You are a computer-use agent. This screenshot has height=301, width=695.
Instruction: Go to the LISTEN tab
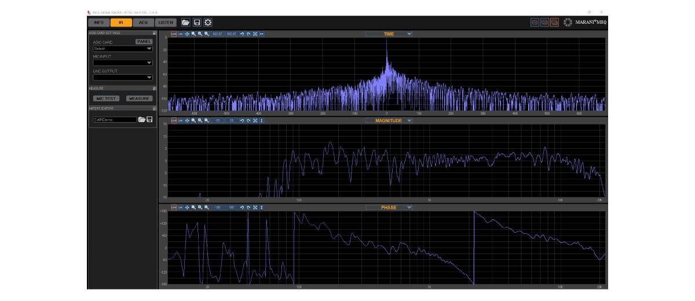(166, 23)
